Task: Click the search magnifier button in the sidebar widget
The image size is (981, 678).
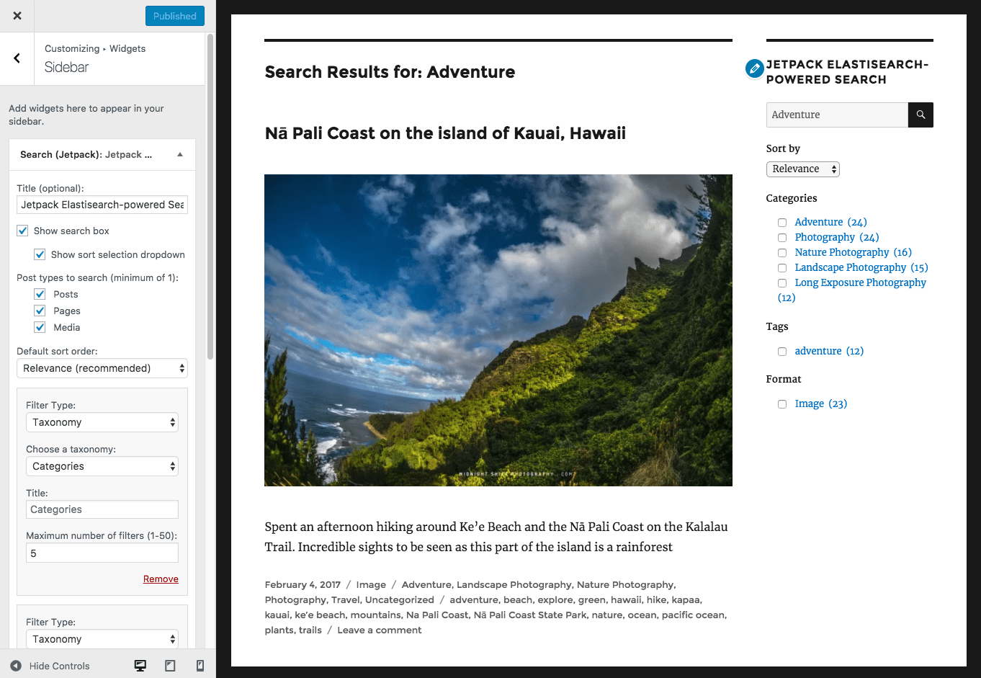Action: [x=920, y=115]
